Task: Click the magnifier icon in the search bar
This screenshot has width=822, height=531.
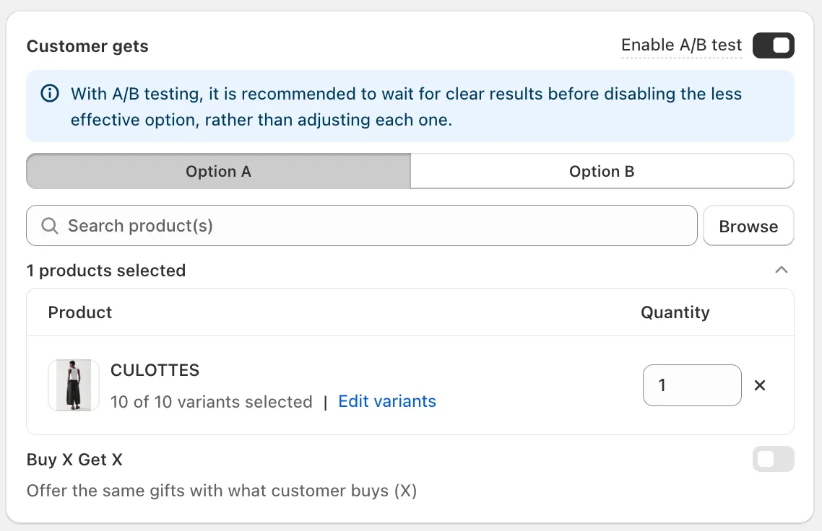Action: (x=49, y=225)
